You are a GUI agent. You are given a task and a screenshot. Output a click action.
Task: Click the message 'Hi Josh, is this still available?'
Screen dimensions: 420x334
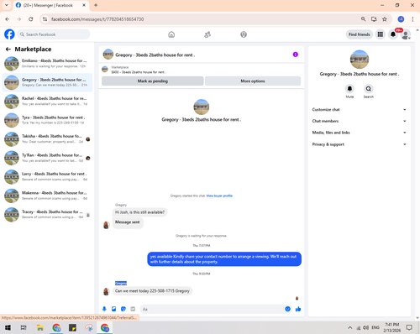(x=139, y=212)
